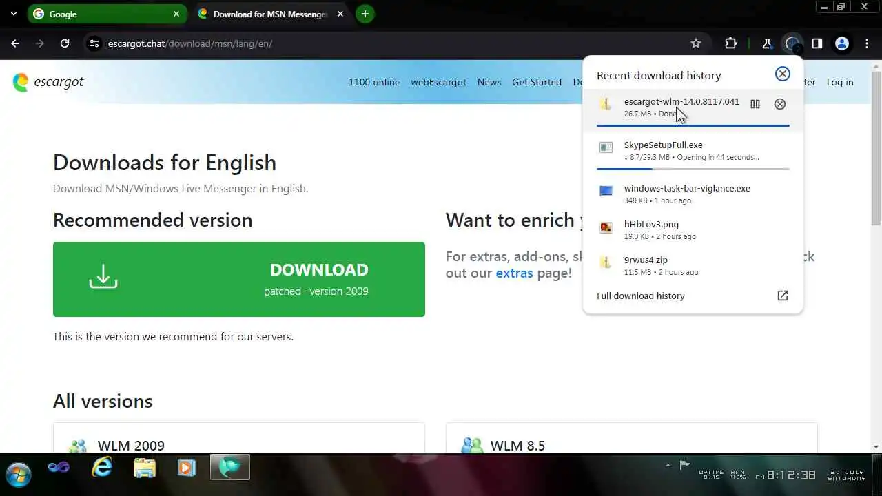Open Windows Explorer folder on taskbar

[x=145, y=468]
